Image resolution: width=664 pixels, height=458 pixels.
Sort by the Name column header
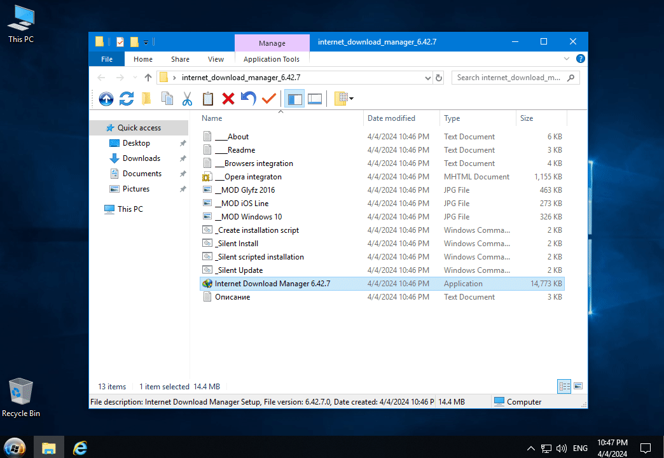pyautogui.click(x=212, y=118)
